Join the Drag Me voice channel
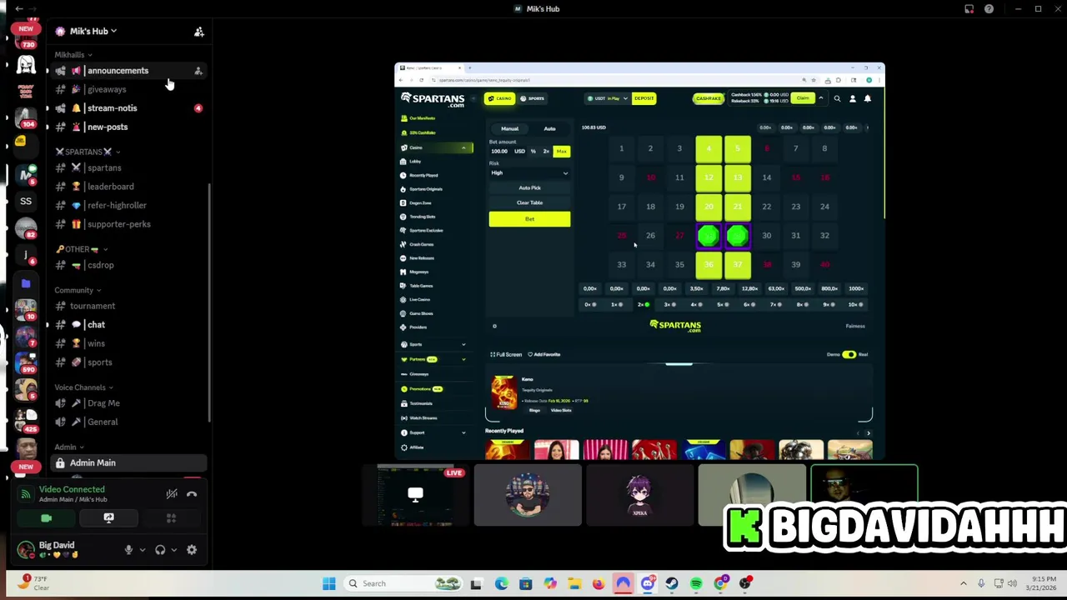The image size is (1067, 600). 127,403
